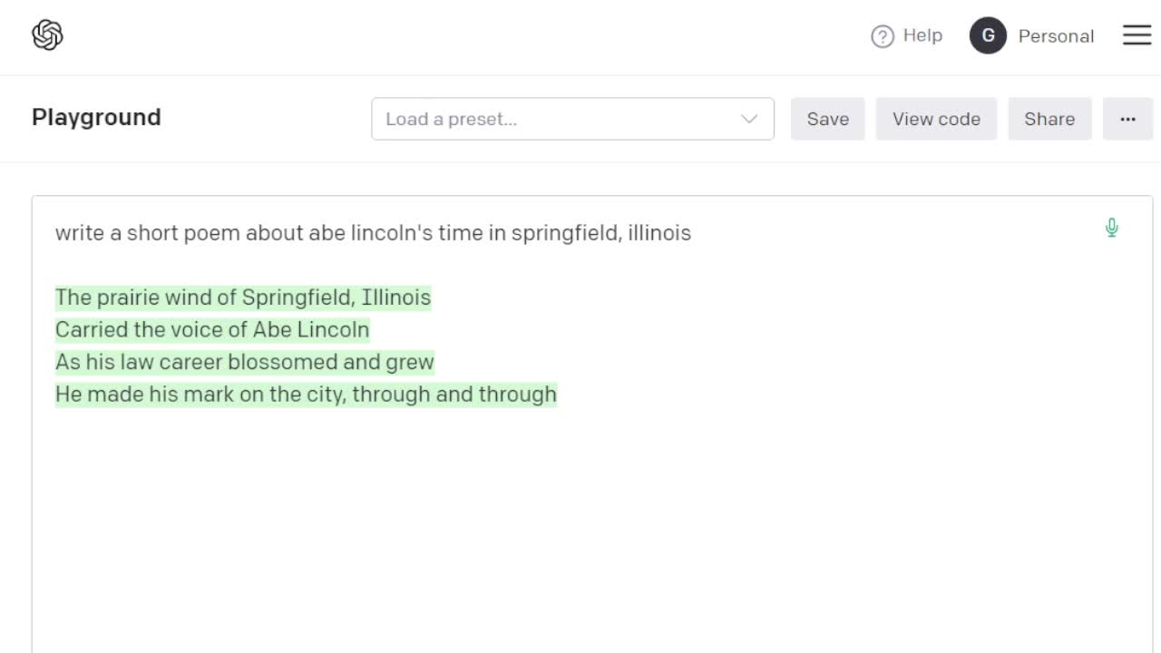Image resolution: width=1161 pixels, height=653 pixels.
Task: Click the line 'The prairie wind of Springfield, Illinois'
Action: coord(243,297)
